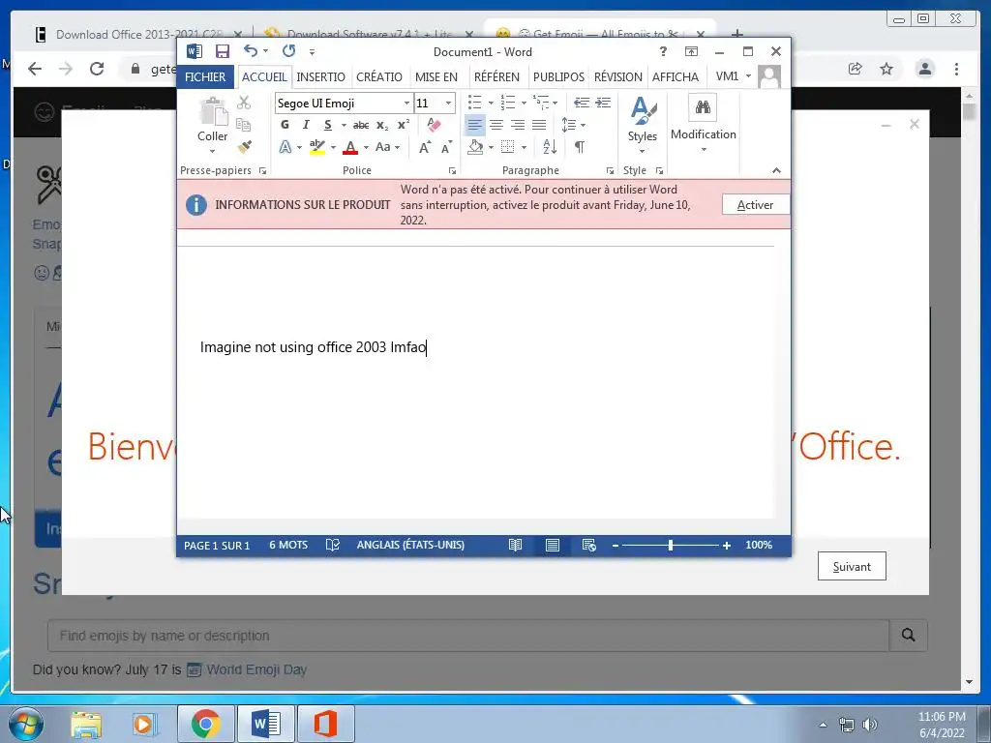Clear formatting with the eraser icon
This screenshot has width=991, height=743.
pos(434,125)
